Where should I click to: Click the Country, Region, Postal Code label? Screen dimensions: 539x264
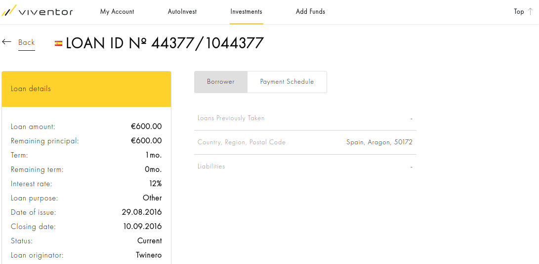(241, 142)
